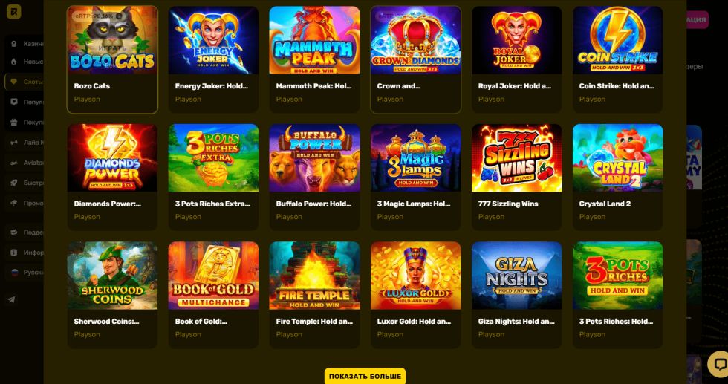Click the Crystal Land 2 title link

click(605, 204)
